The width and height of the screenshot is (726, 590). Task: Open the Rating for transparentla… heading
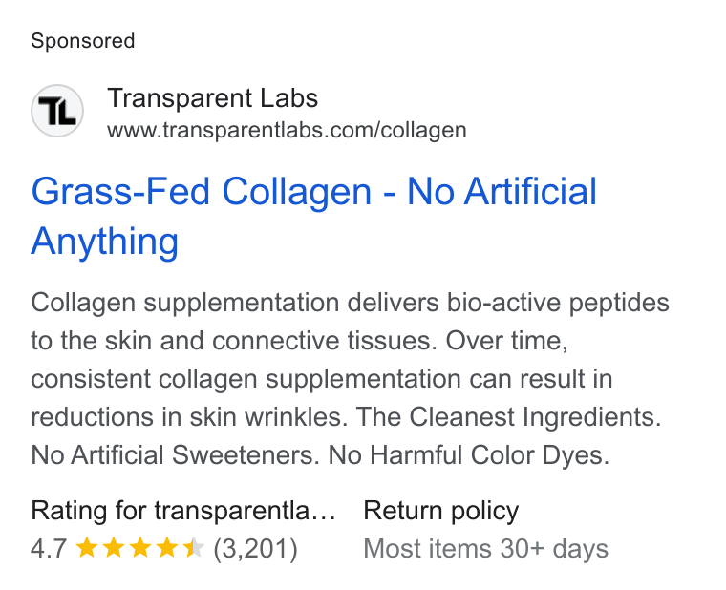click(183, 511)
